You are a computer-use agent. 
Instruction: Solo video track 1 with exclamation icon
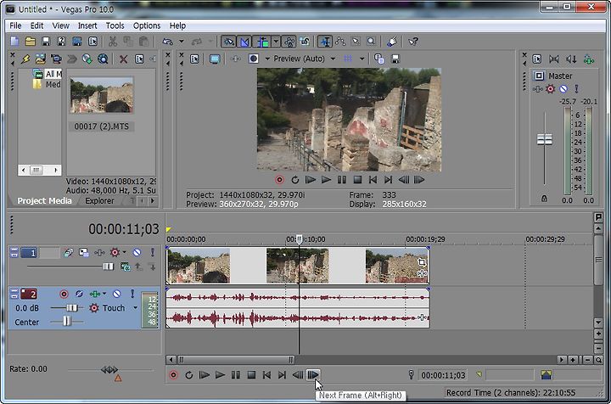[x=153, y=252]
